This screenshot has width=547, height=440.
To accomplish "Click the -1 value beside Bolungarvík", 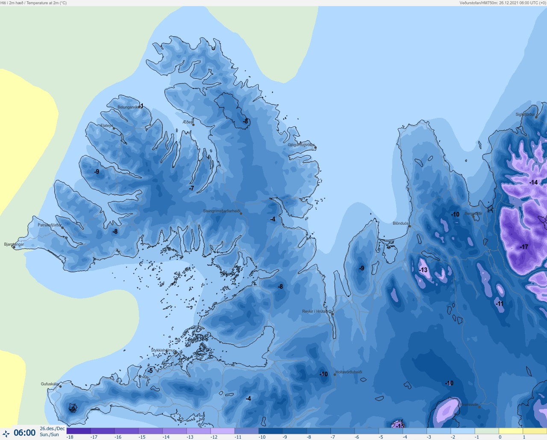I will (x=141, y=106).
